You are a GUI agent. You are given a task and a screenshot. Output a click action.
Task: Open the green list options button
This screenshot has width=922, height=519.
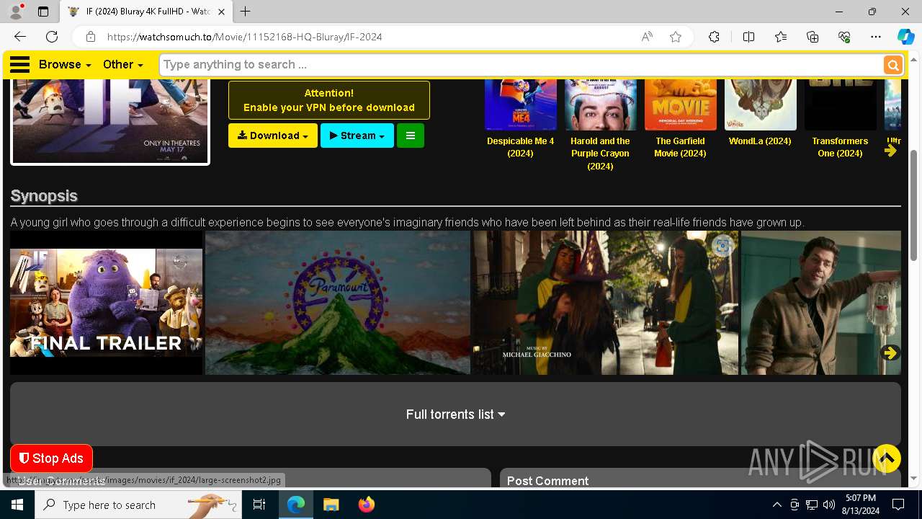point(411,136)
